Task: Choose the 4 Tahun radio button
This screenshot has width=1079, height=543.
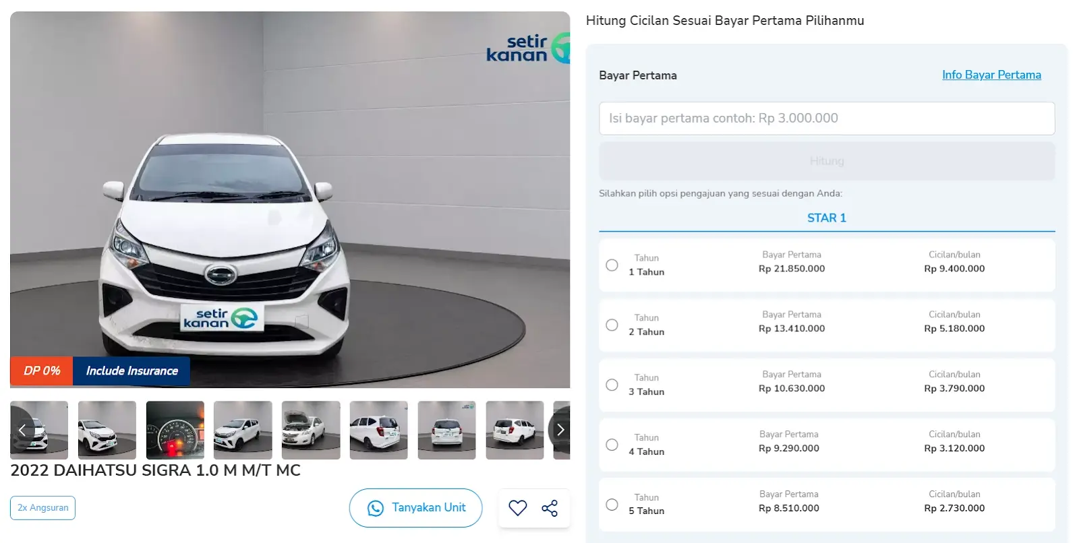Action: (x=612, y=445)
